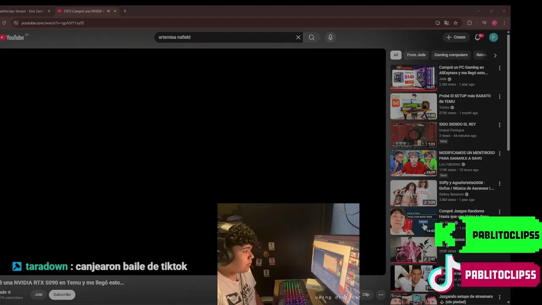Open a new tab with the plus icon

(x=124, y=11)
